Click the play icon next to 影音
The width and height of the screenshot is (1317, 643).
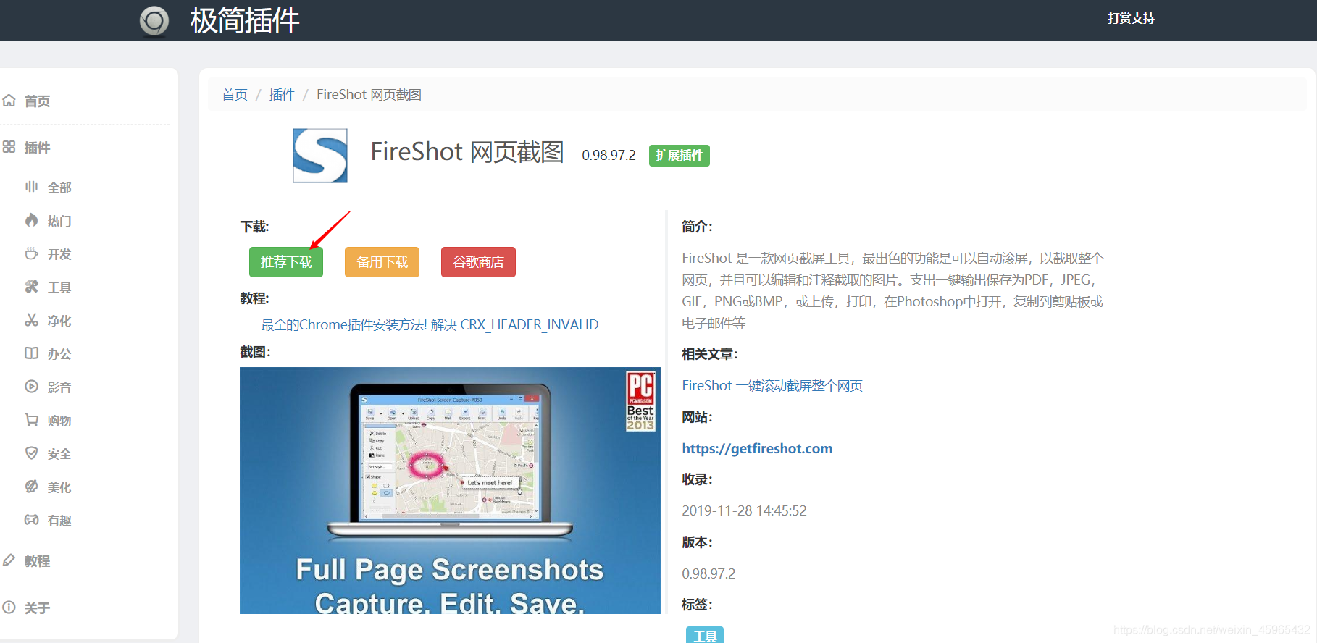31,387
